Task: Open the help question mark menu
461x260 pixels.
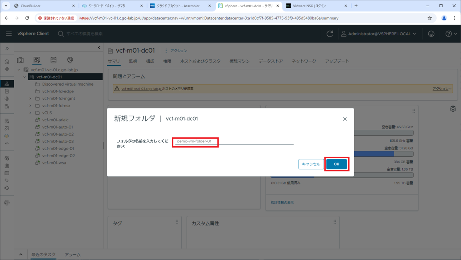Action: [x=451, y=34]
